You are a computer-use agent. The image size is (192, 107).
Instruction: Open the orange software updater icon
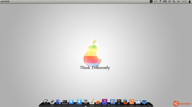pyautogui.click(x=132, y=102)
